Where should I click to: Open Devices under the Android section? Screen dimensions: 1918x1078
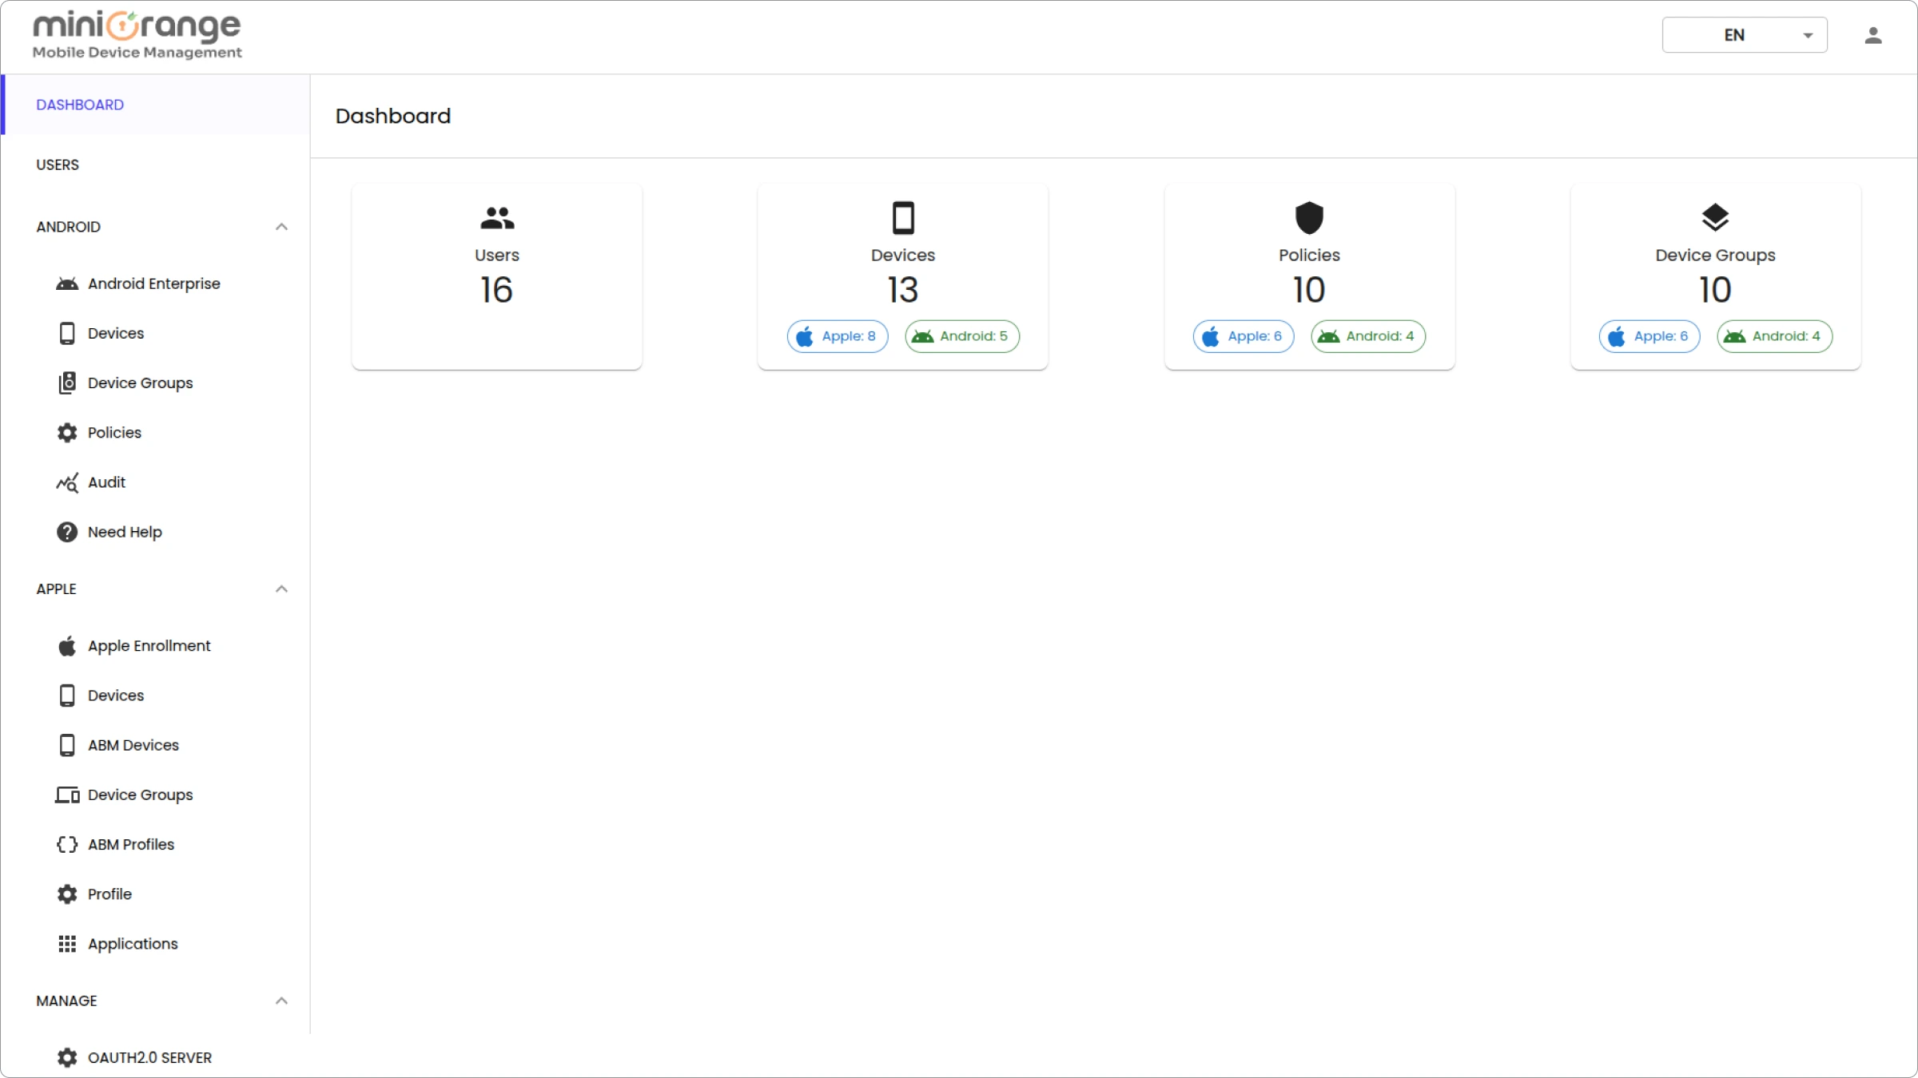point(68,333)
